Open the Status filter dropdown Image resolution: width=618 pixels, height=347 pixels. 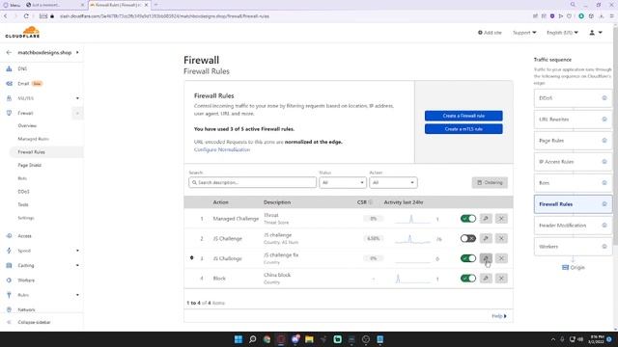(x=343, y=182)
